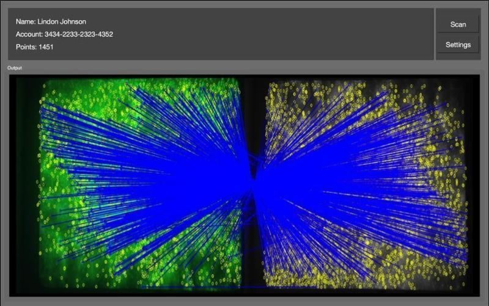Click the Scan button
489x306 pixels.
458,24
